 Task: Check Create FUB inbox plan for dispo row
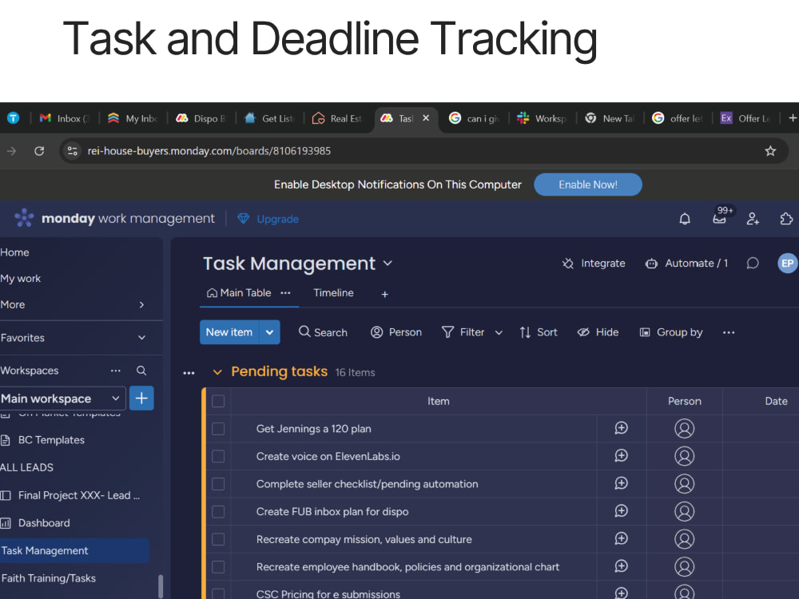tap(218, 511)
